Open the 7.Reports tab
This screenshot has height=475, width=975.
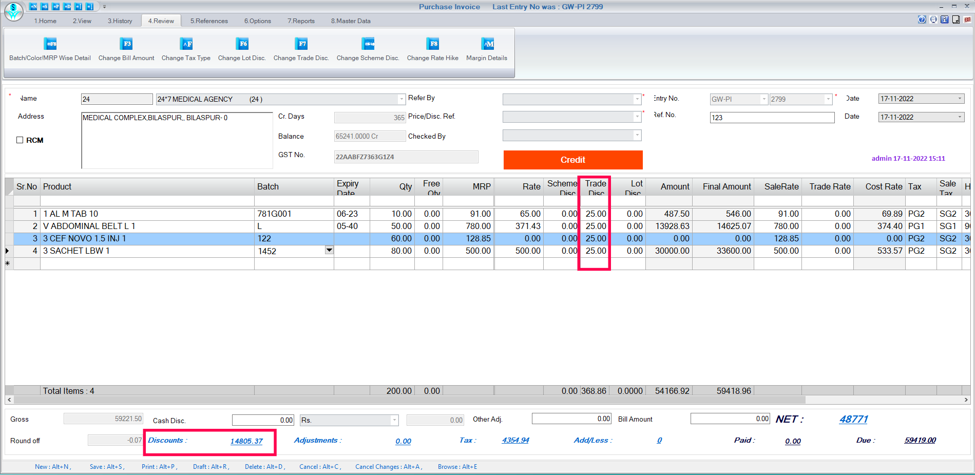[x=301, y=21]
